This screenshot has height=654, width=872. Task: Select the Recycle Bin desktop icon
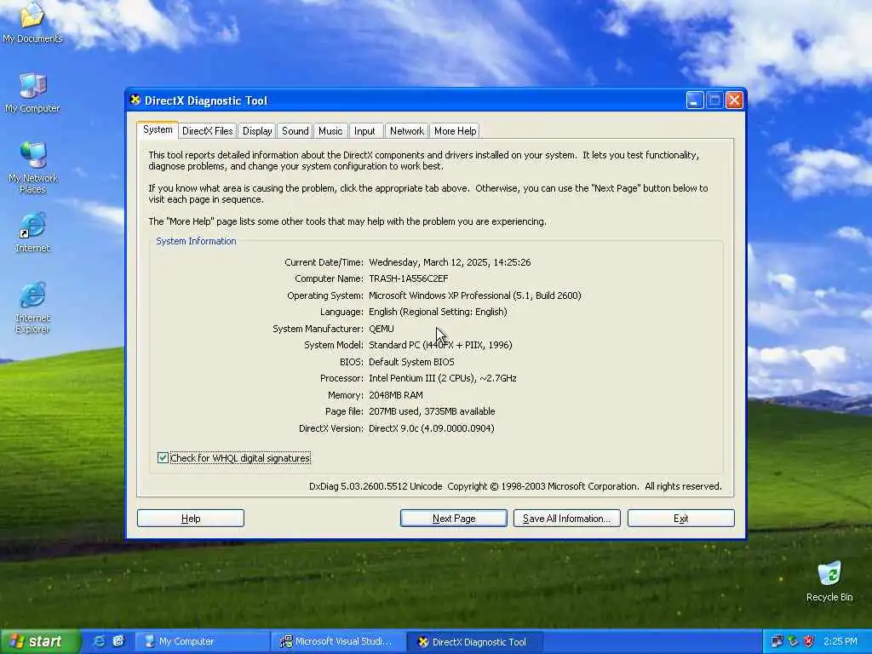coord(829,581)
